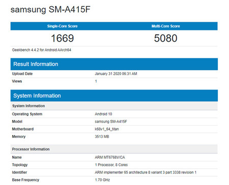Click the Model label
Viewport: 229px width, 185px height.
click(x=17, y=121)
